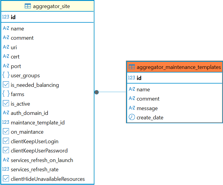Click the A-Z icon beside message column

(132, 108)
